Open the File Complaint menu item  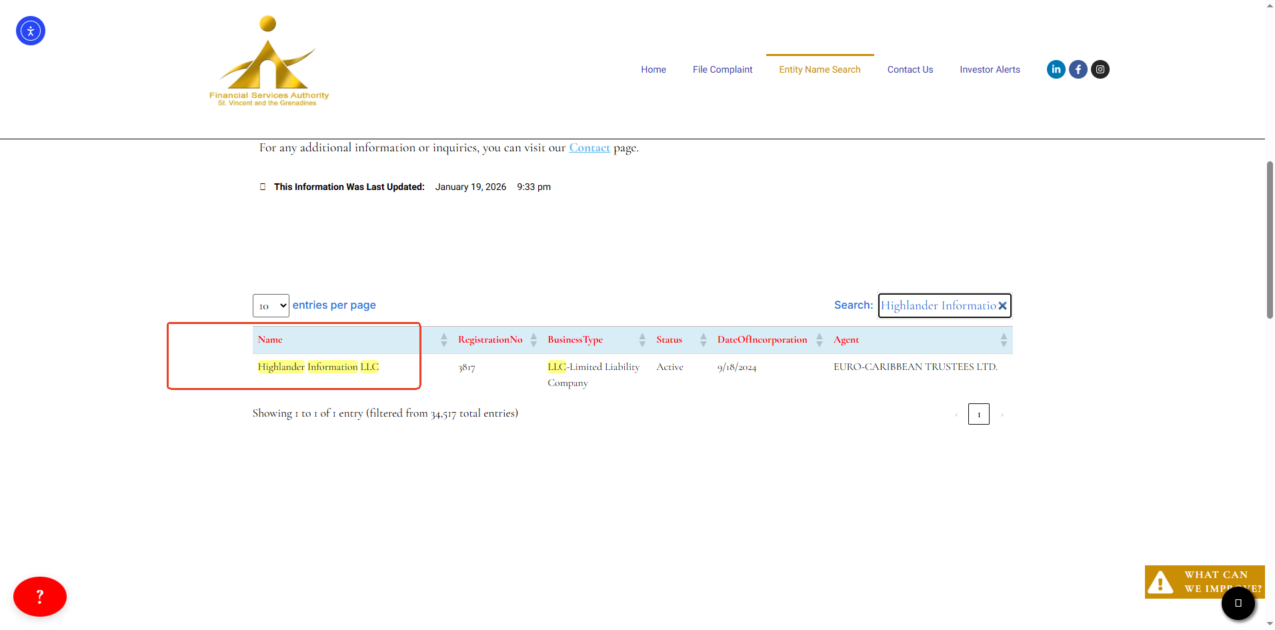click(722, 69)
